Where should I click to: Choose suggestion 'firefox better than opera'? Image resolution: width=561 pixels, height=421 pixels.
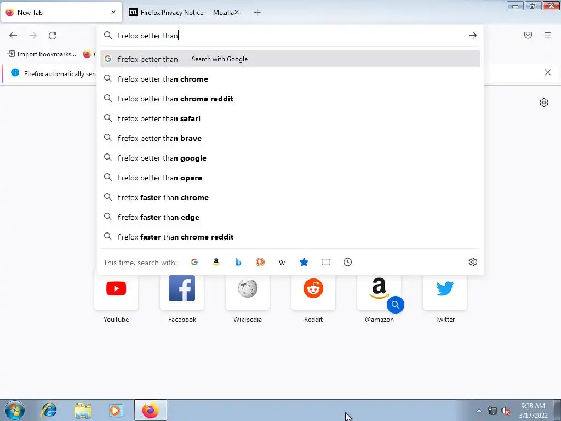pyautogui.click(x=290, y=178)
